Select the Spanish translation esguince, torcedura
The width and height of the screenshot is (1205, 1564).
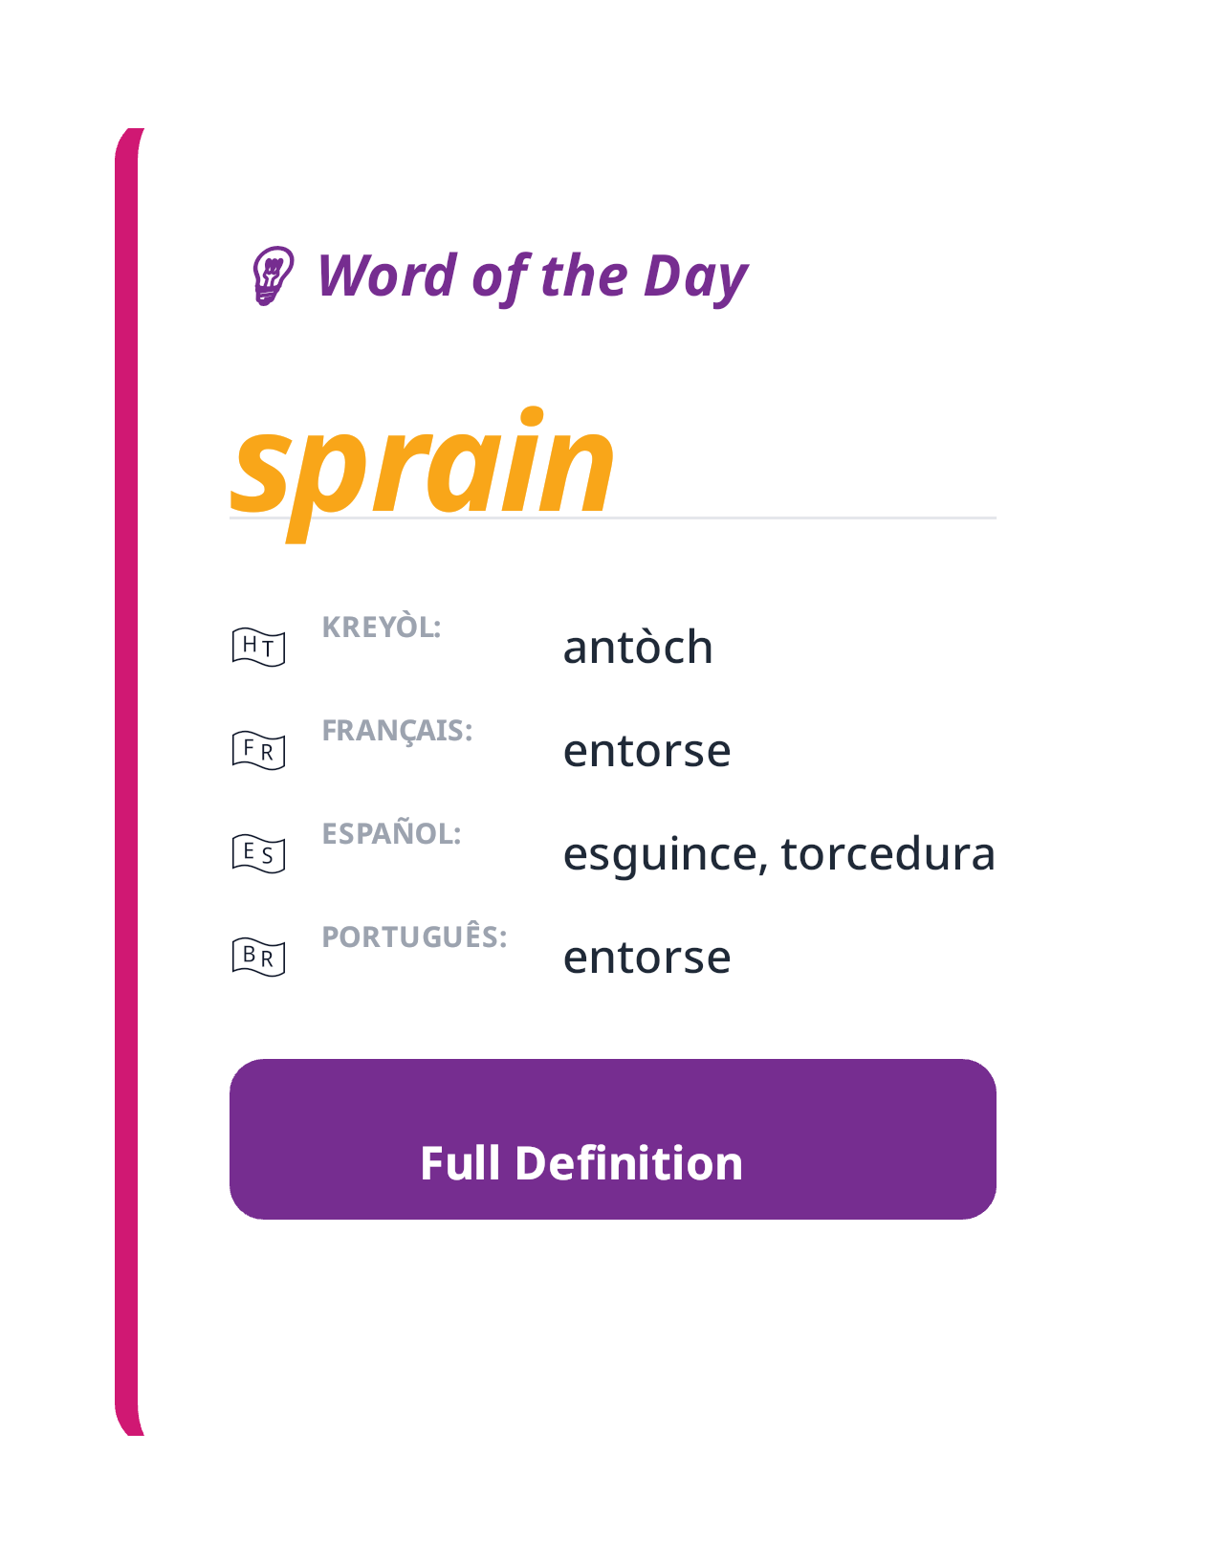(x=779, y=854)
